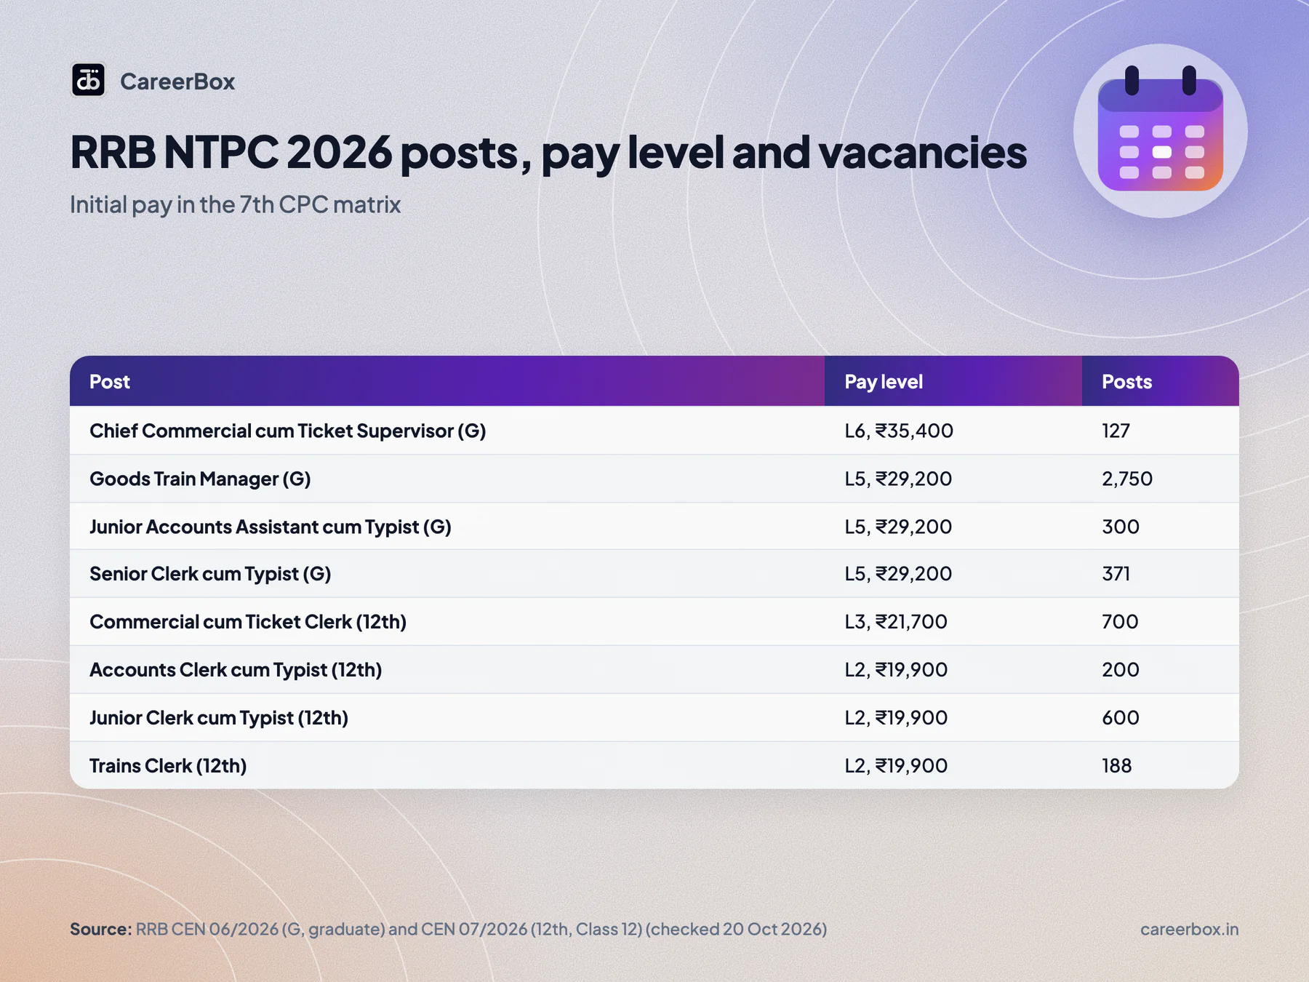Click the Source citation text
Screen dimensions: 1309x982
coord(449,930)
